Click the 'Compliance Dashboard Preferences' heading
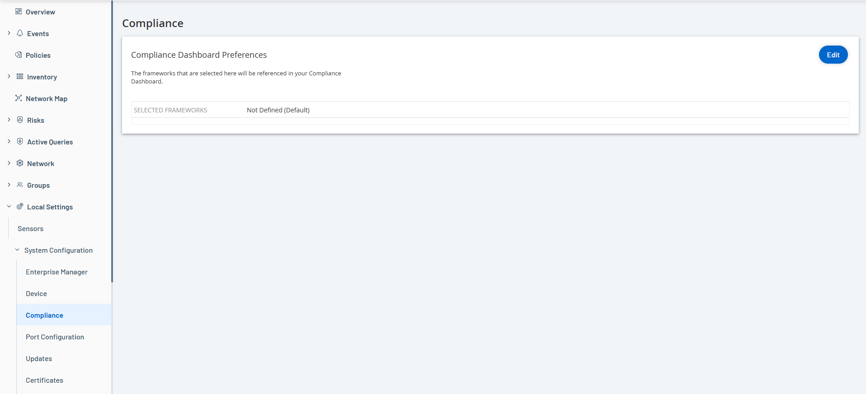This screenshot has width=866, height=394. pyautogui.click(x=199, y=55)
